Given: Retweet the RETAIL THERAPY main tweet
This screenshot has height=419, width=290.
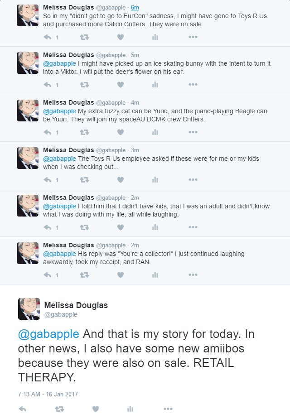Looking at the screenshot, I should (59, 409).
